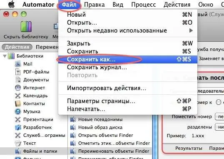Open the Окно menu

[206, 5]
